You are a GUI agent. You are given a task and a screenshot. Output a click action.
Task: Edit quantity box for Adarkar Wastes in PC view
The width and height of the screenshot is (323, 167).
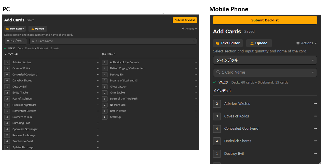coord(7,62)
